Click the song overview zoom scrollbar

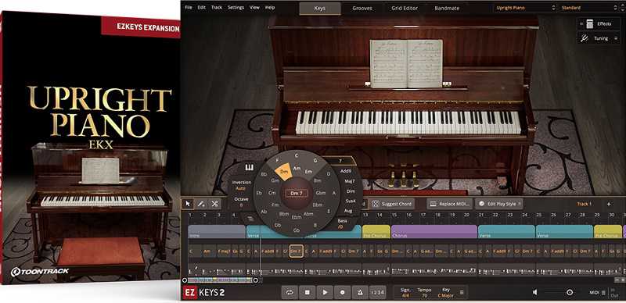click(x=220, y=280)
